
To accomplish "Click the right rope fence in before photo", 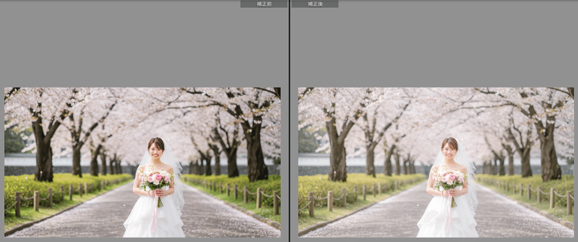I will coord(250,194).
